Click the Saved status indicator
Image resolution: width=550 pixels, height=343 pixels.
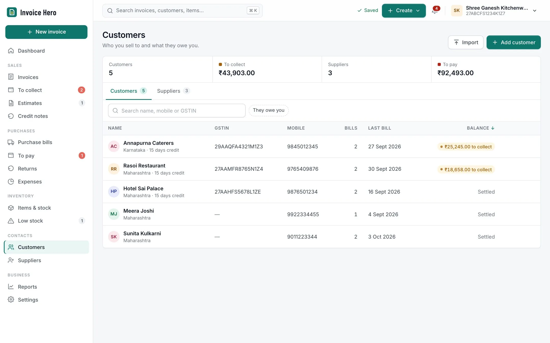(368, 10)
